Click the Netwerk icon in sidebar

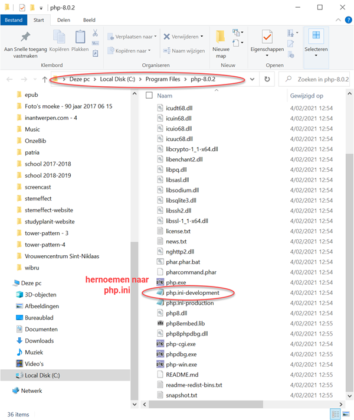pyautogui.click(x=16, y=390)
